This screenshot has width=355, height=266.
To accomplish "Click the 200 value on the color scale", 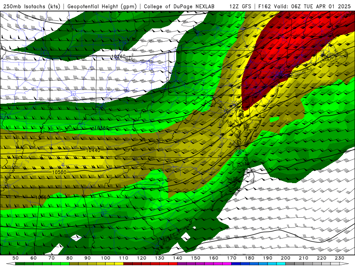I will 286,258.
